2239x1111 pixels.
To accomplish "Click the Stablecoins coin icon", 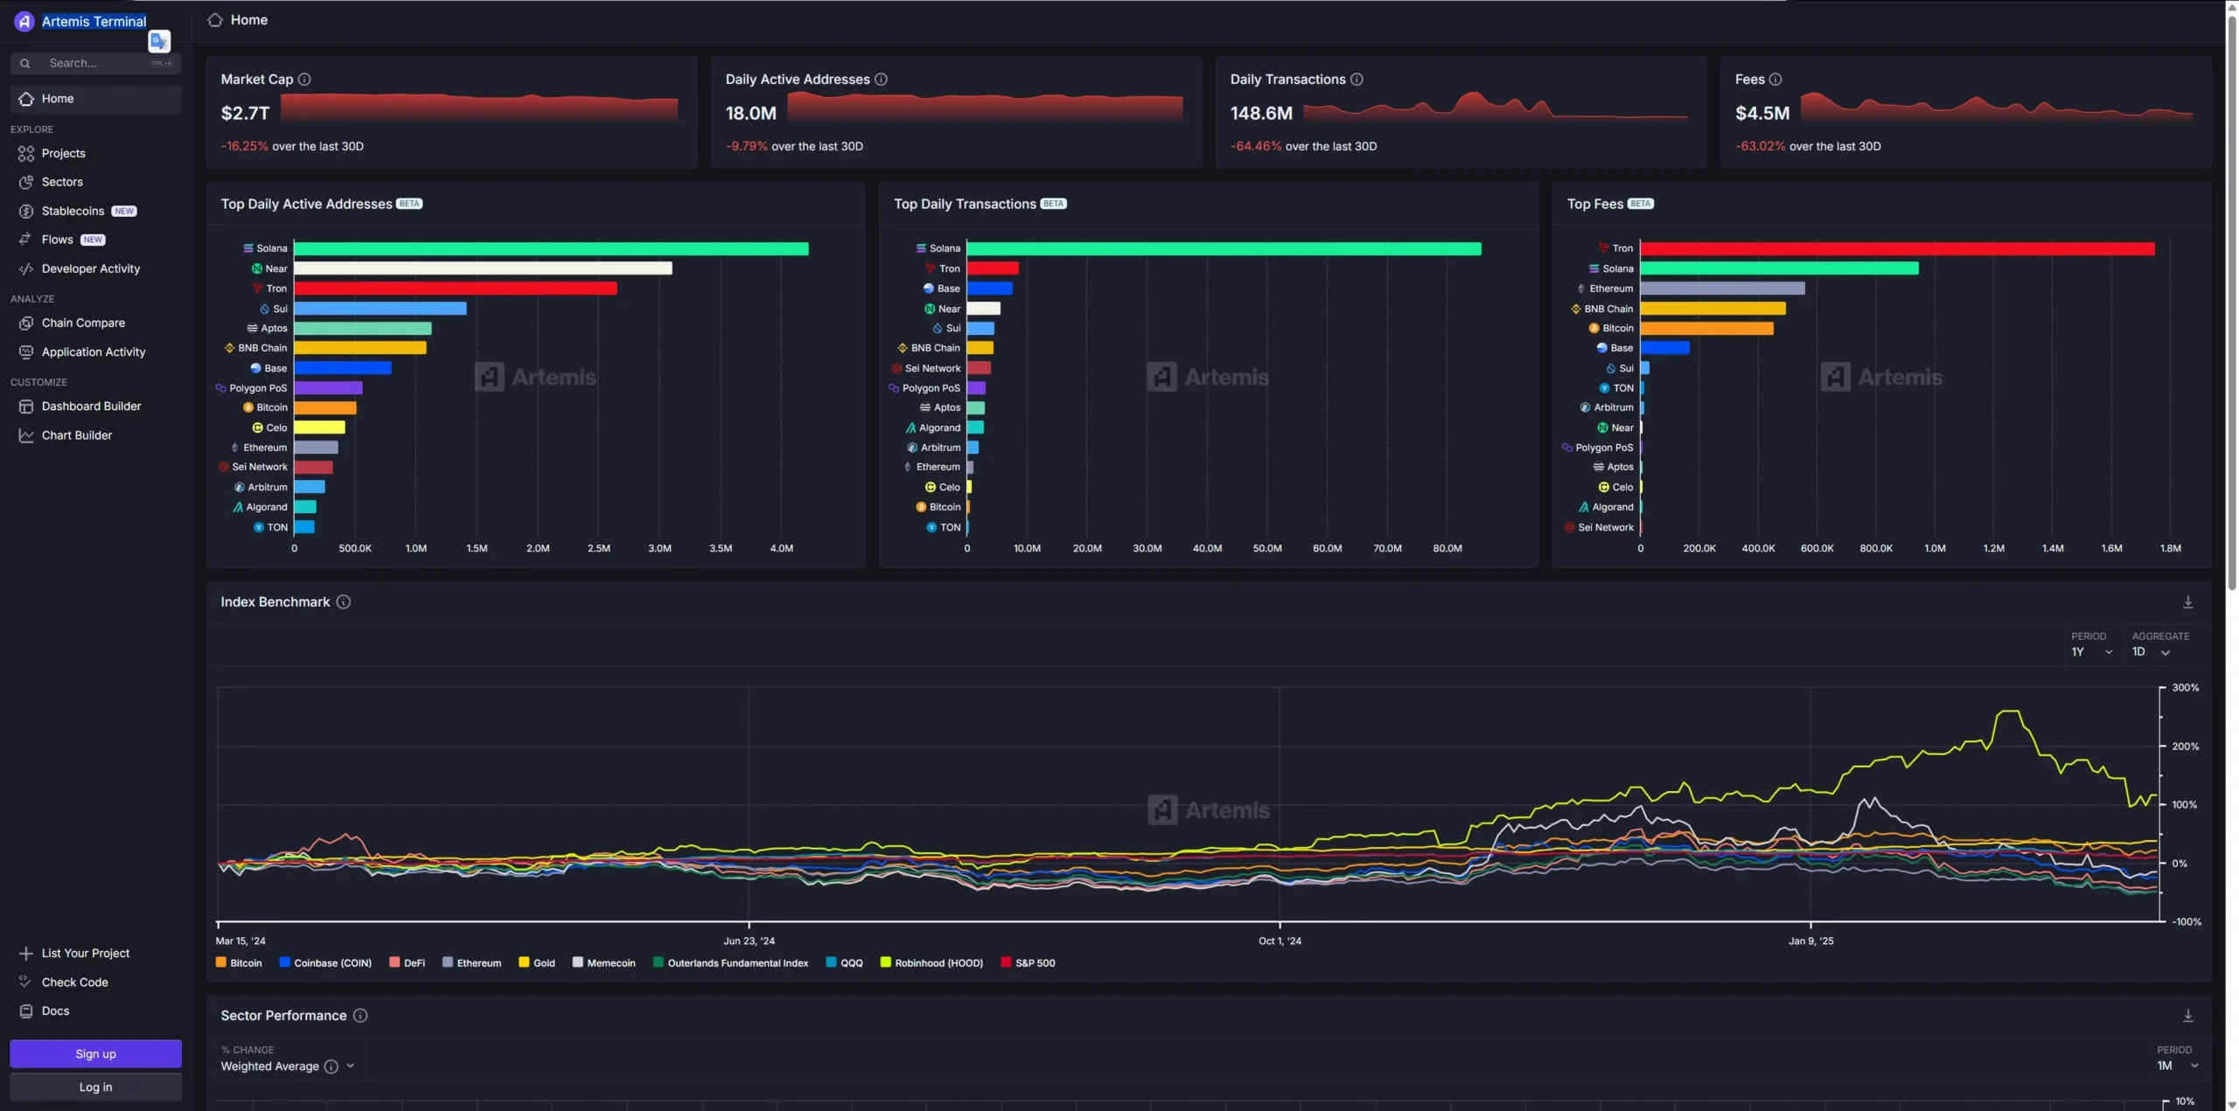I will [26, 211].
